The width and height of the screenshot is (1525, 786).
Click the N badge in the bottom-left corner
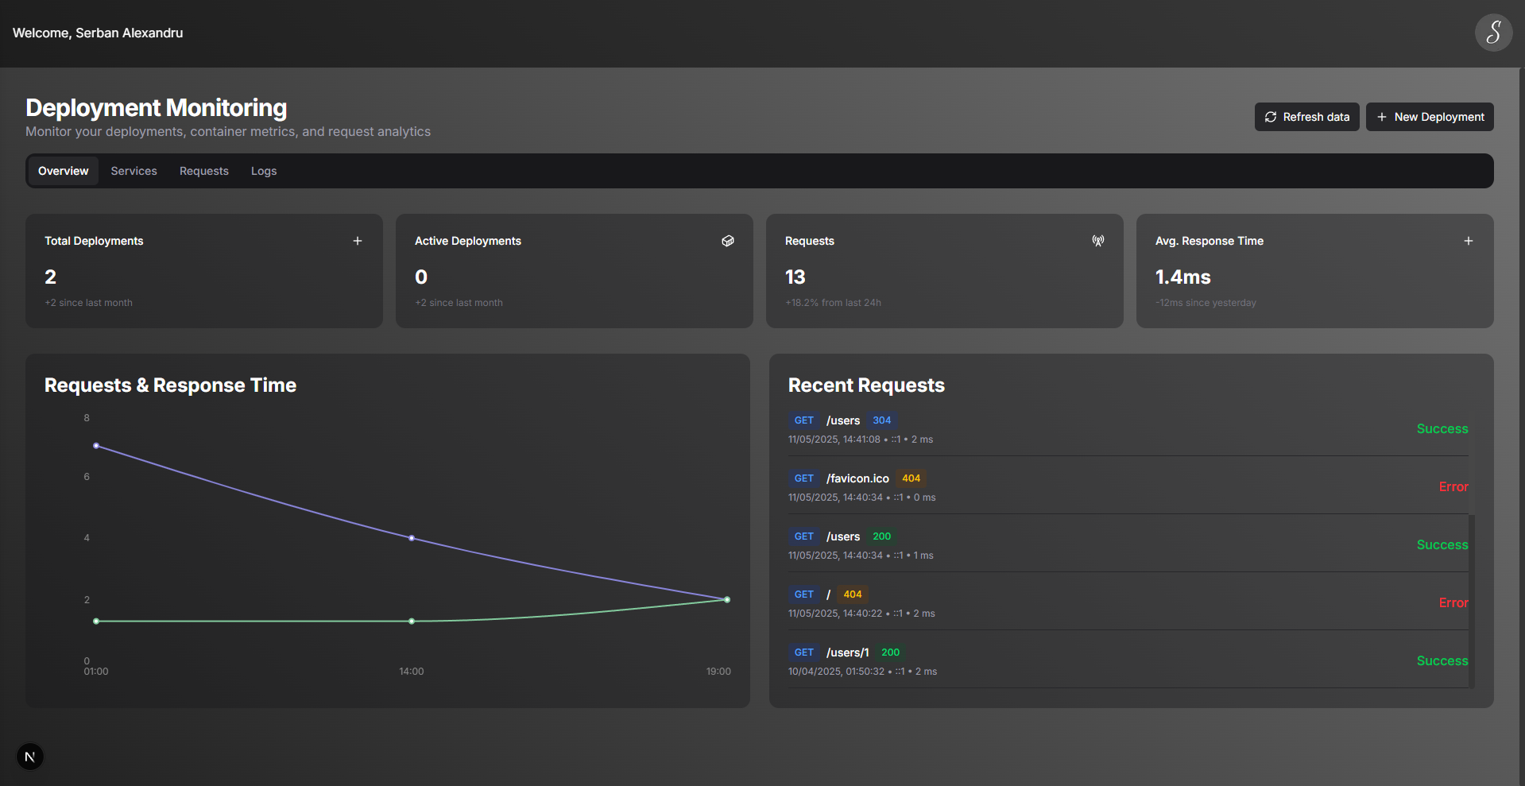pos(30,756)
